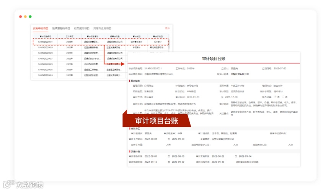This screenshot has width=331, height=191.
Task: Click the 审计工作时间 start date 2022-08-01
Action: point(151,139)
